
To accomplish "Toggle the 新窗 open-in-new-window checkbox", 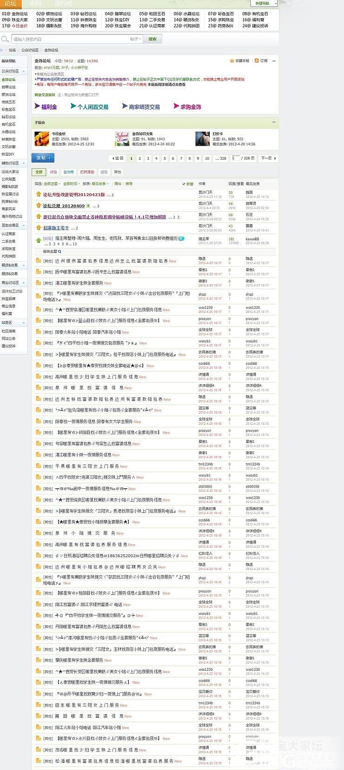I will point(184,184).
